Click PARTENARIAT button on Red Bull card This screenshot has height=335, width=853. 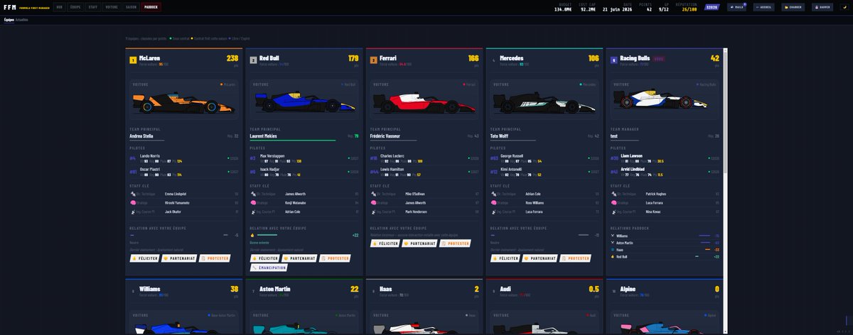(x=299, y=258)
